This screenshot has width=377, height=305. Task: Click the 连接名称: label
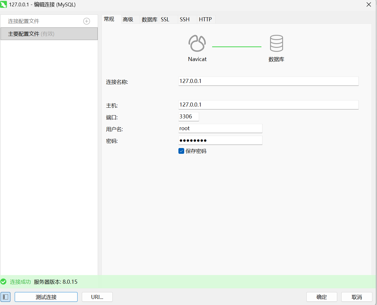pyautogui.click(x=117, y=82)
